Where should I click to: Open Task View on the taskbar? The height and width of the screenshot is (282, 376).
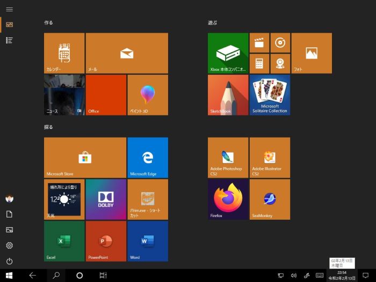tap(103, 275)
